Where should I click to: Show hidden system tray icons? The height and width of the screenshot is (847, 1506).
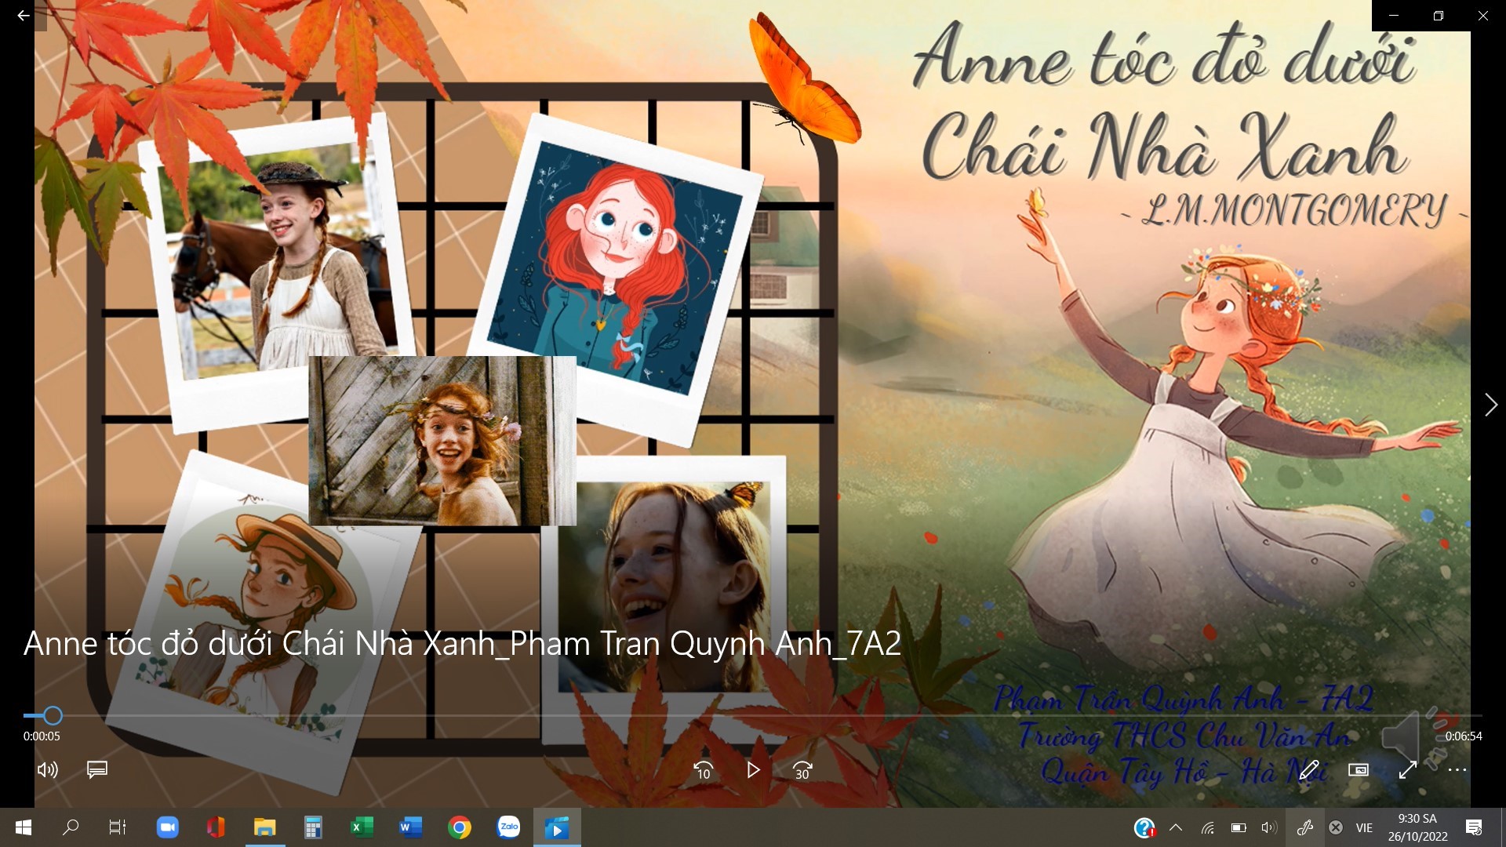click(1176, 827)
